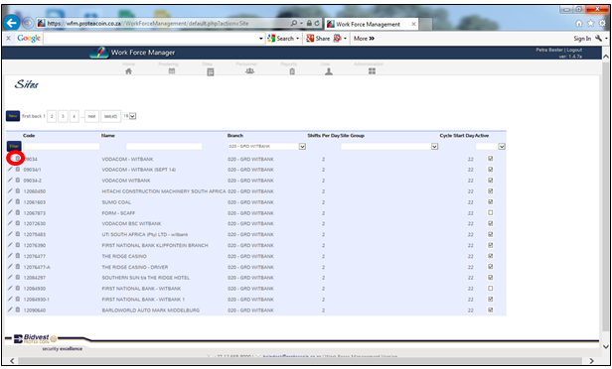Screen dimensions: 612x369
Task: Edit SUMO COAL row with pencil icon
Action: 10,201
